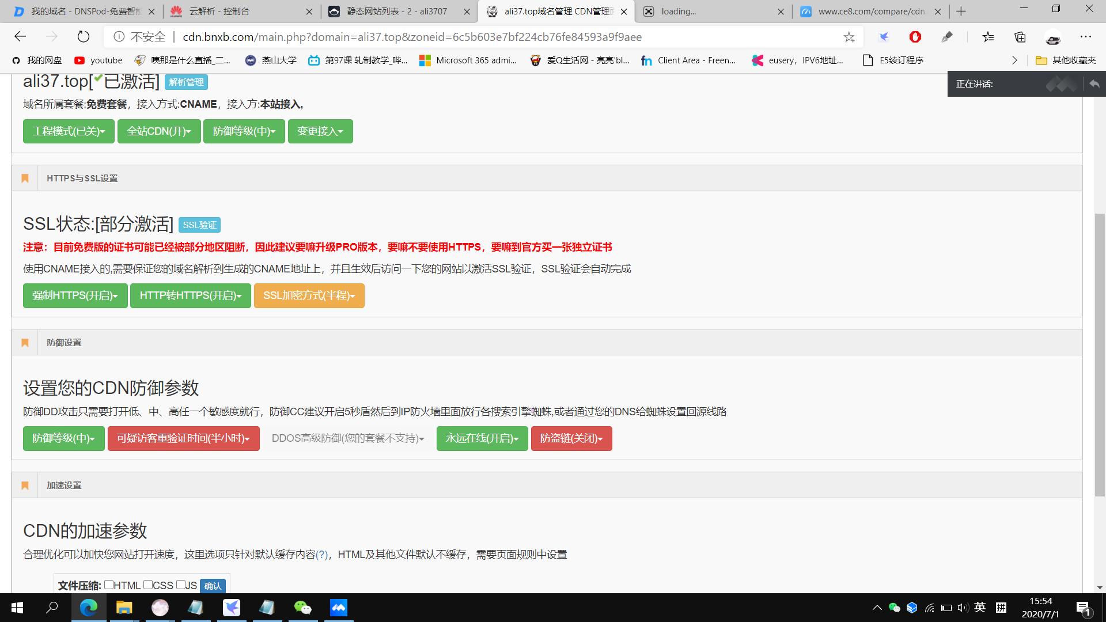Viewport: 1106px width, 622px height.
Task: Click the red Opera extension icon
Action: point(915,37)
